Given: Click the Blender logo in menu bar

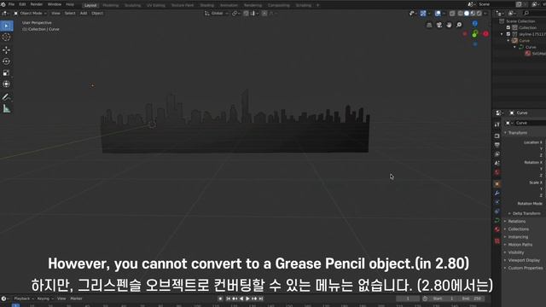Looking at the screenshot, I should pyautogui.click(x=3, y=4).
